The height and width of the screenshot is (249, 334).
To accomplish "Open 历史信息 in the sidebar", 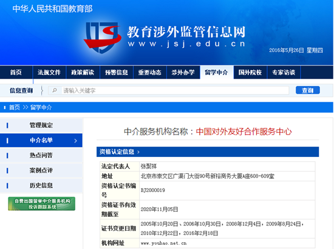I will tap(41, 185).
